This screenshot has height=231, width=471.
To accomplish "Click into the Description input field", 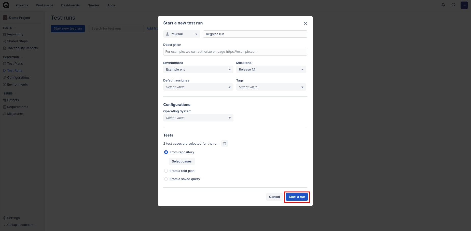I will pyautogui.click(x=235, y=52).
